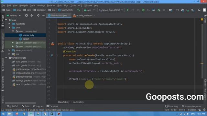Open the TODO tool window
The height and width of the screenshot is (116, 207).
(12, 106)
